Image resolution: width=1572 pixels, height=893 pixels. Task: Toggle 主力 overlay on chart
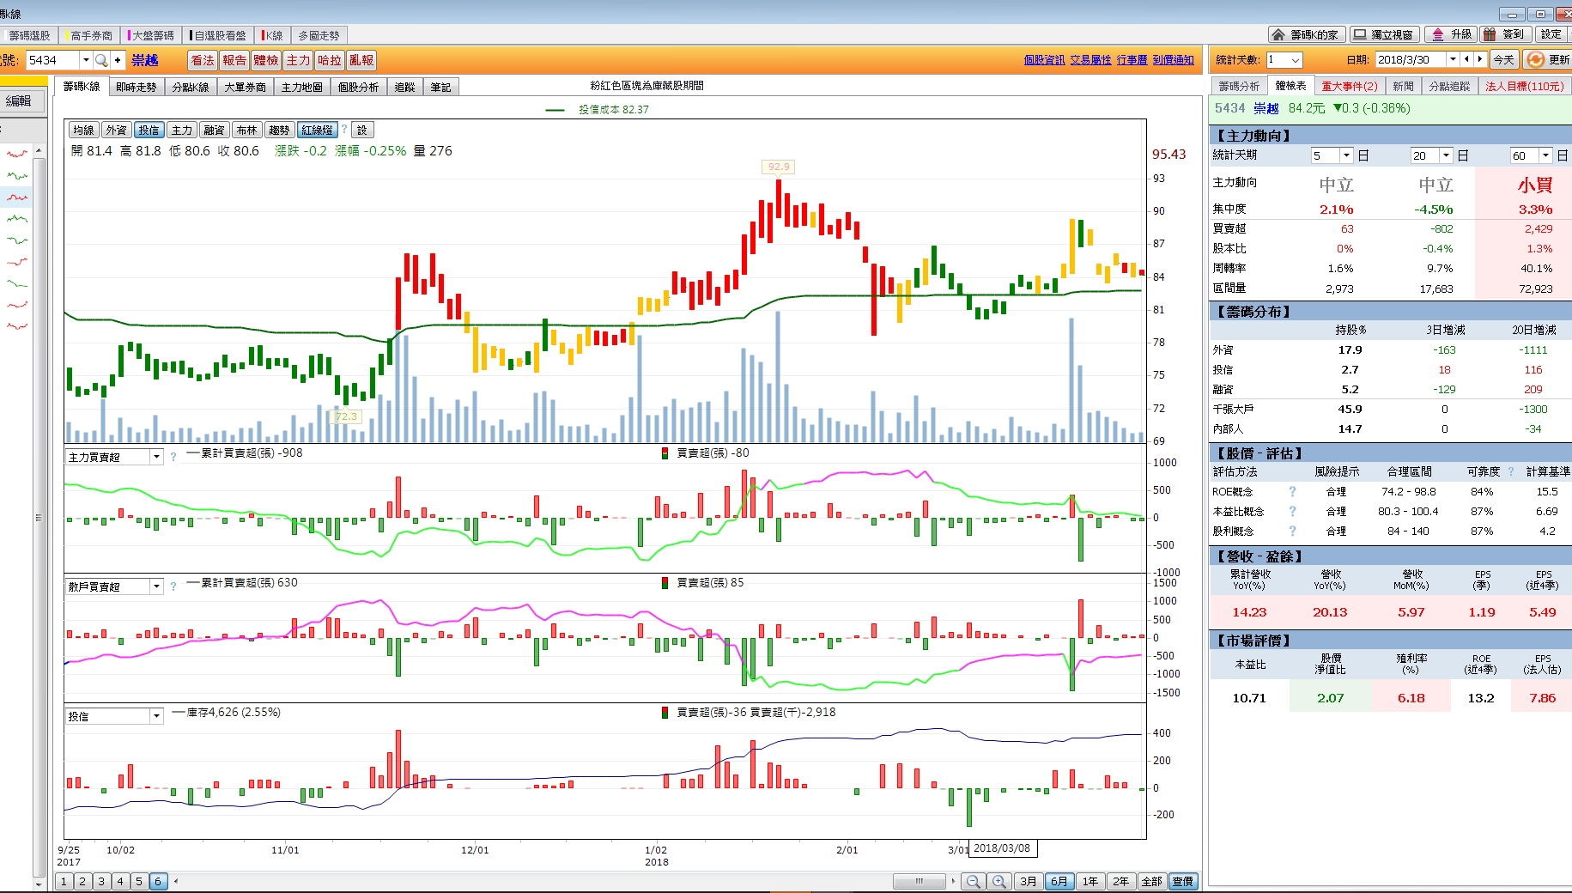(181, 130)
